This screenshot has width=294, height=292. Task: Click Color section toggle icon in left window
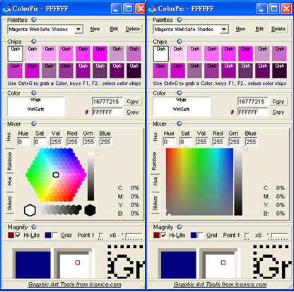tap(34, 93)
